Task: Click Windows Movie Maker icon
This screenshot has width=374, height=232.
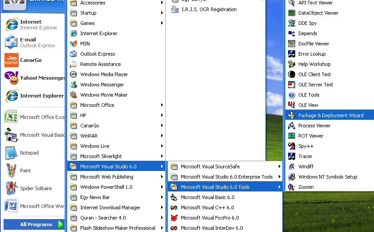Action: coord(73,95)
